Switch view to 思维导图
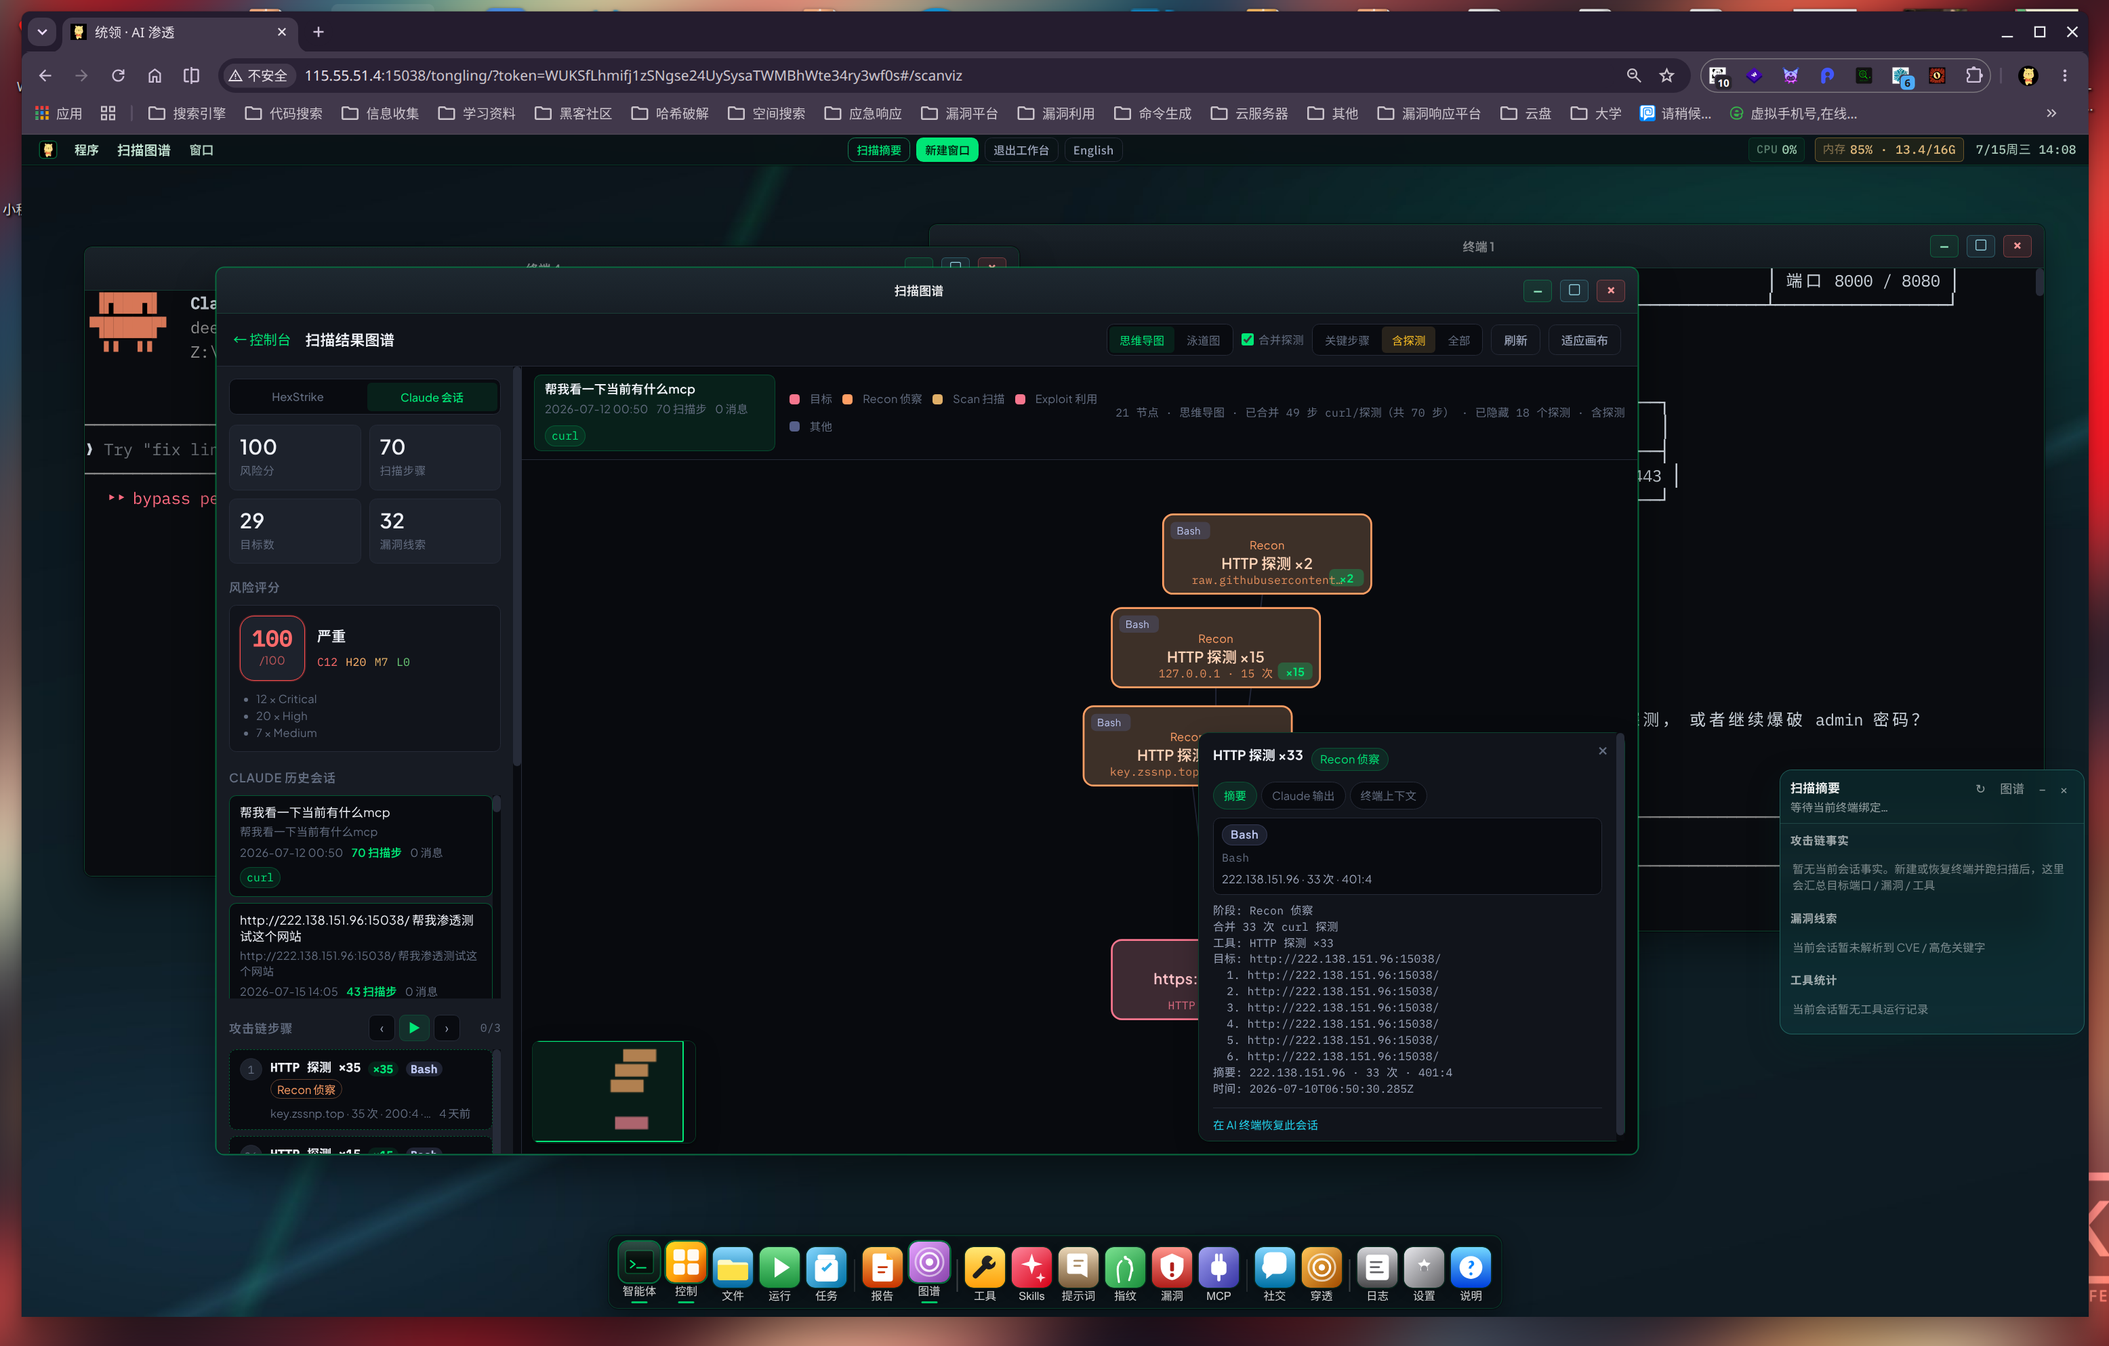 1141,341
